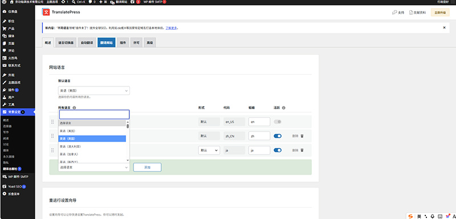Click the plus 新 item in admin bar
Viewport: 456px width, 219px height.
[x=103, y=2]
